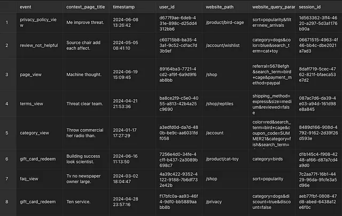The width and height of the screenshot is (342, 216).
Task: Click the sort=popularity query cell
Action: (272, 179)
